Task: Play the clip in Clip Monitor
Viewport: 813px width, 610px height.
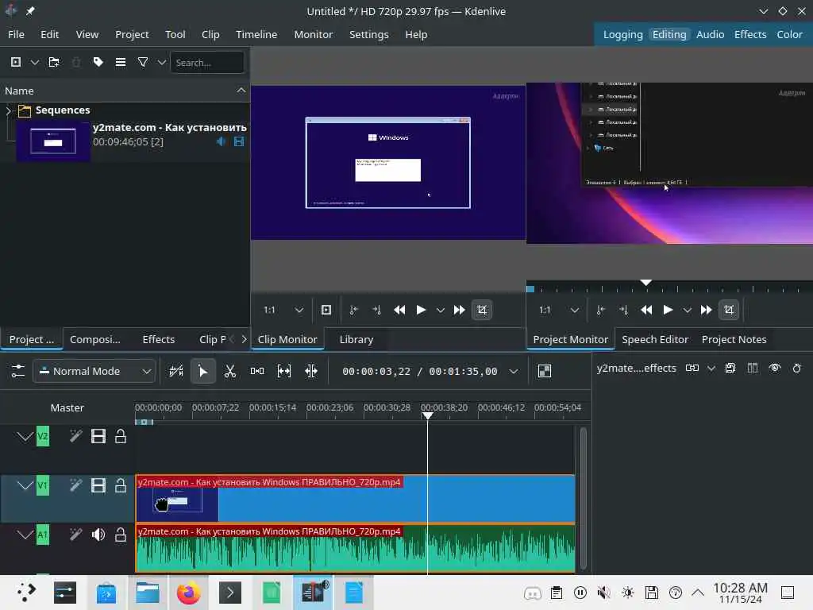Action: pos(421,310)
